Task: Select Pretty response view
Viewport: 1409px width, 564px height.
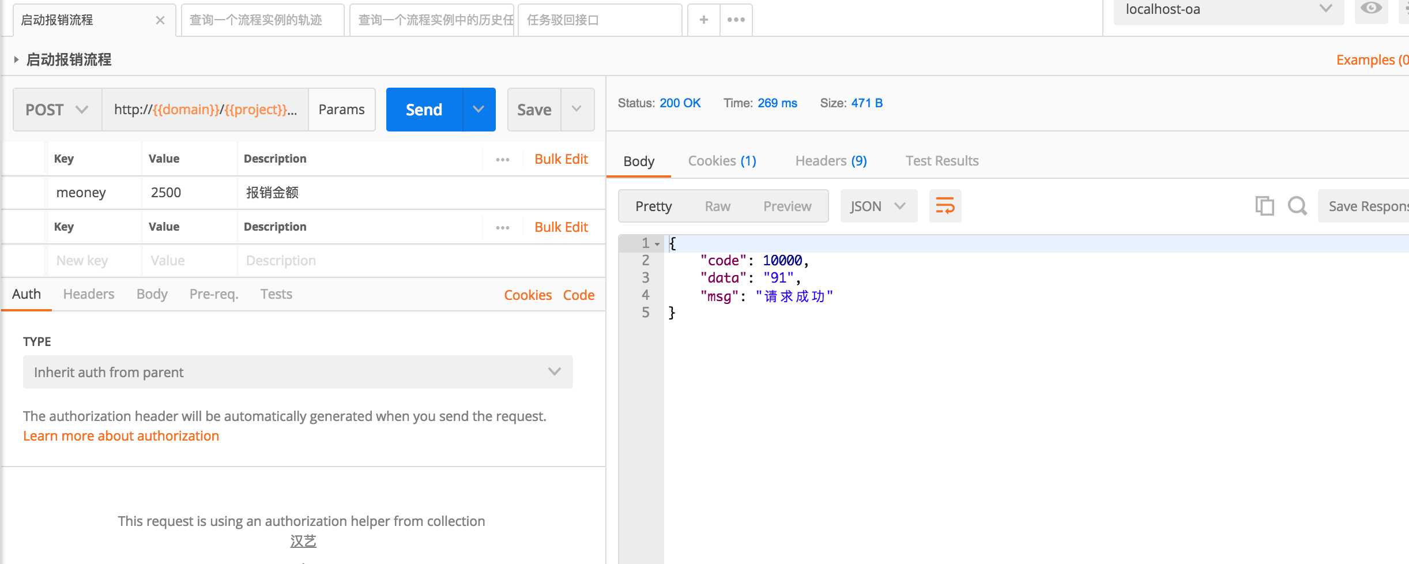Action: click(x=654, y=206)
